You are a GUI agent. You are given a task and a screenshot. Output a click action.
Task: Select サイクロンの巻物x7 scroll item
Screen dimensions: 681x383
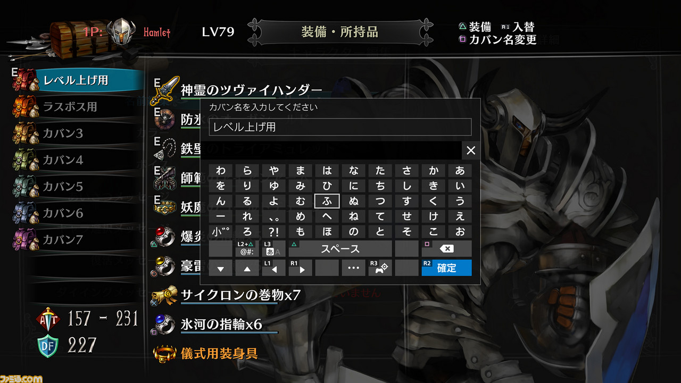(x=240, y=295)
